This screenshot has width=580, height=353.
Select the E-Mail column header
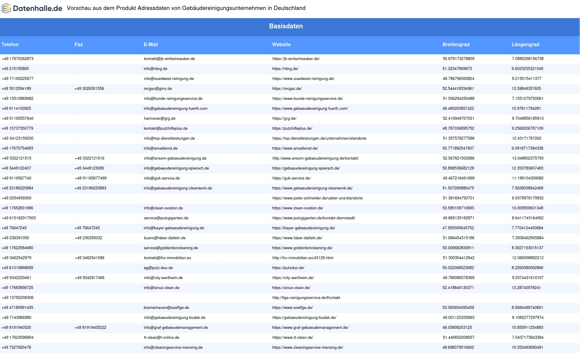pos(151,45)
